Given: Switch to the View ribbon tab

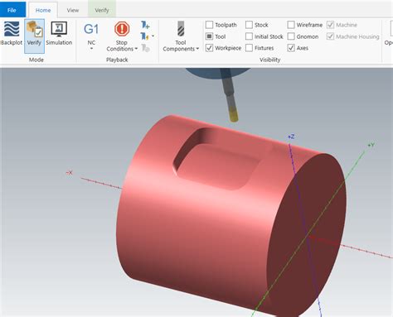Looking at the screenshot, I should (73, 10).
